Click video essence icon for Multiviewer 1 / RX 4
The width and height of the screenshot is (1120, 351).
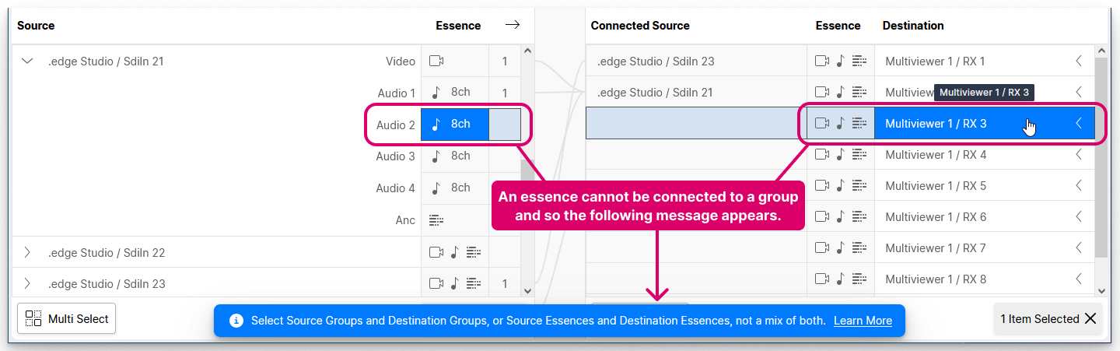822,155
